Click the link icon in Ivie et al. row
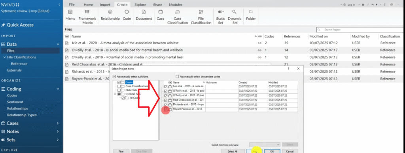 [259, 43]
